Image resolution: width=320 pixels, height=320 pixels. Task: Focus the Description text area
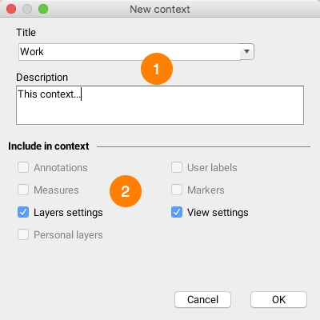(160, 105)
